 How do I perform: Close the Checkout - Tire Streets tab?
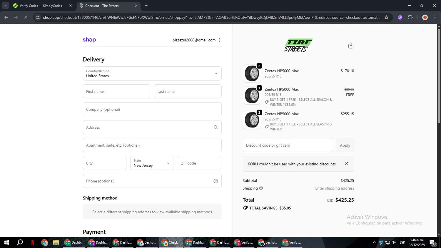(x=136, y=6)
